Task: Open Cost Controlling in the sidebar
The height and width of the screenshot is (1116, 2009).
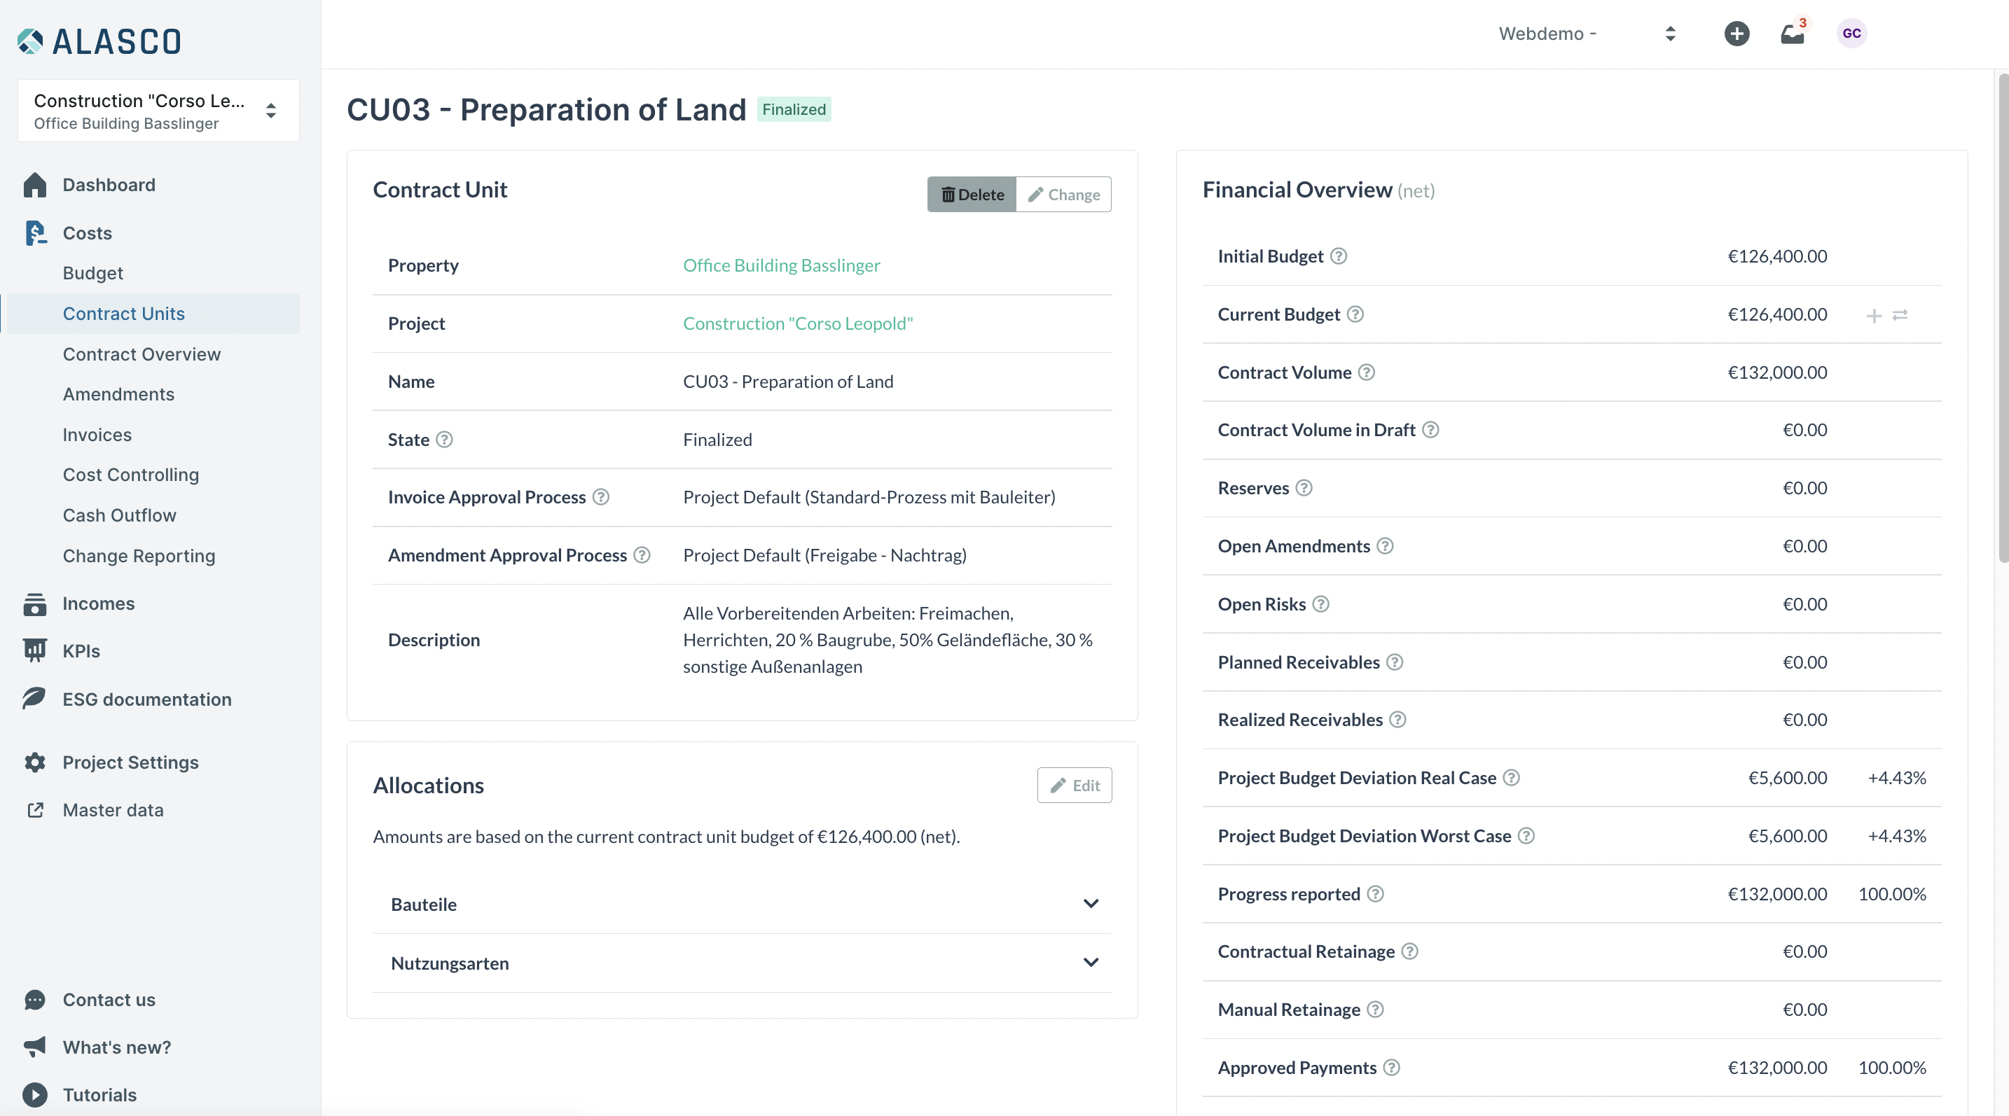Action: pos(131,475)
